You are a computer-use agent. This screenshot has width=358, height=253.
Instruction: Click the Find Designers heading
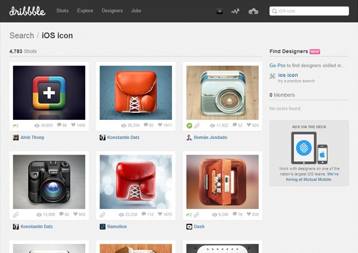tap(289, 51)
